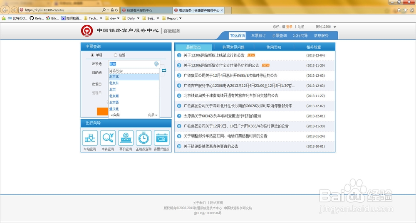This screenshot has width=416, height=223.
Task: Open address bar search dropdown arrow
Action: [x=108, y=10]
